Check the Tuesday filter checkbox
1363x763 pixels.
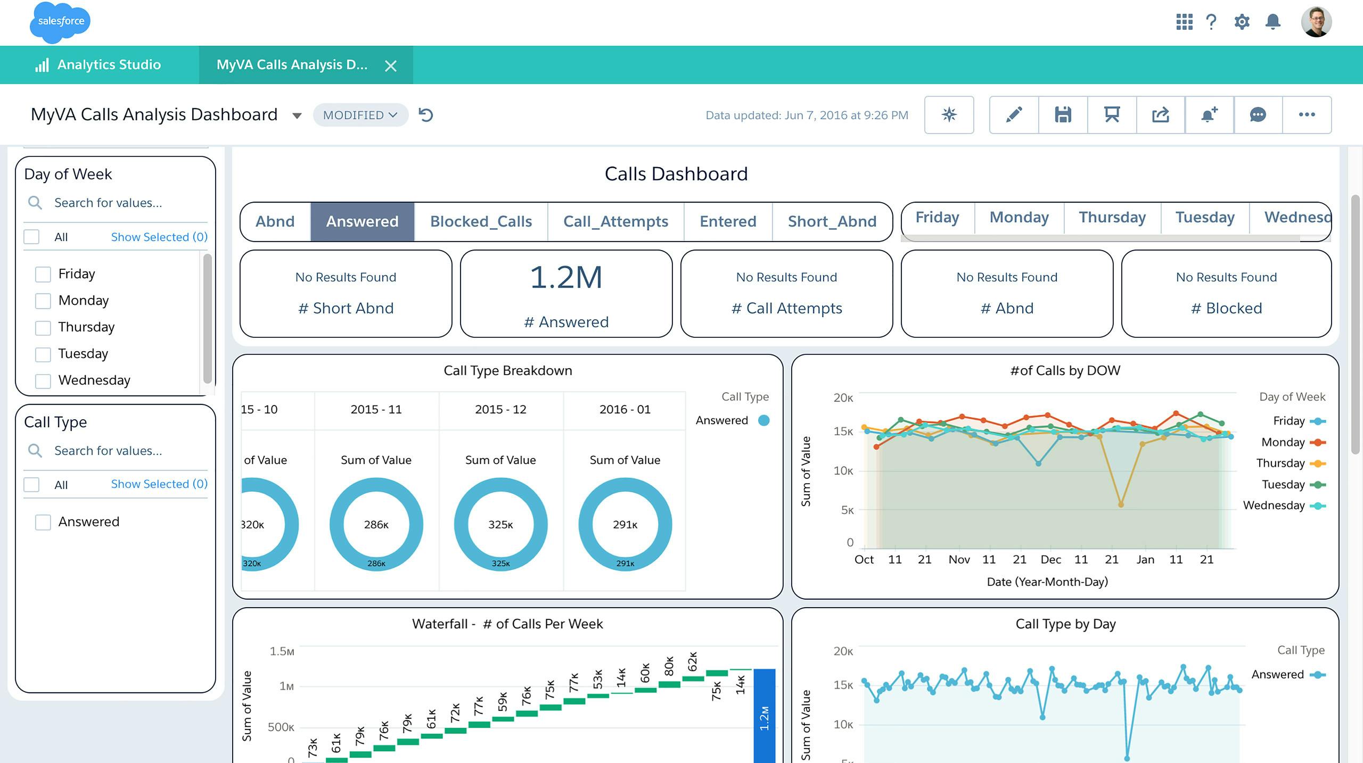coord(43,354)
